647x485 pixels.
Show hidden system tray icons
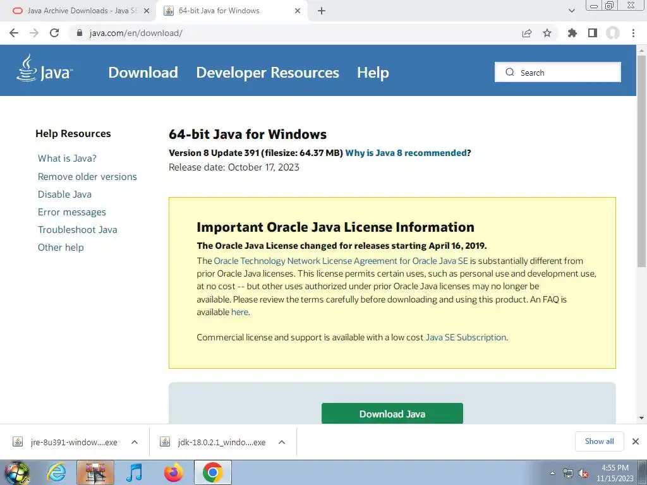552,473
